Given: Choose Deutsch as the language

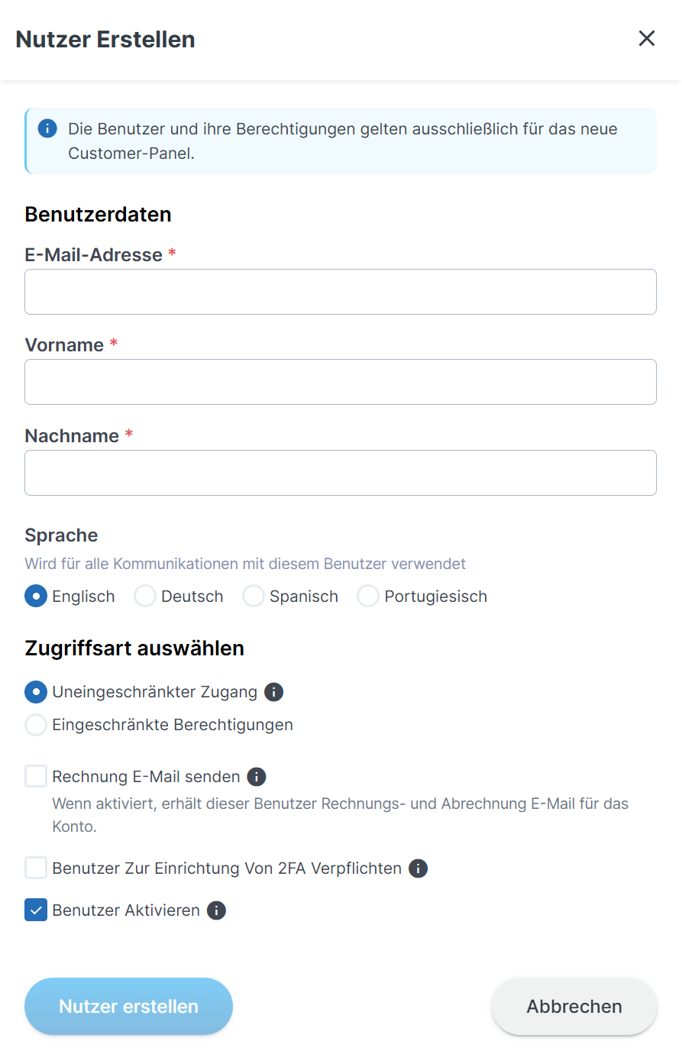Looking at the screenshot, I should 145,596.
